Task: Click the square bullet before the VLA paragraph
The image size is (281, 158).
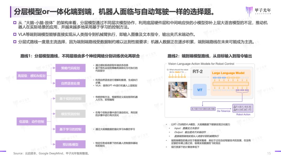Action: (x=15, y=34)
